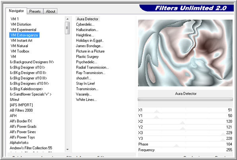
Task: Click the X3 slider handle
Action: coord(223,134)
